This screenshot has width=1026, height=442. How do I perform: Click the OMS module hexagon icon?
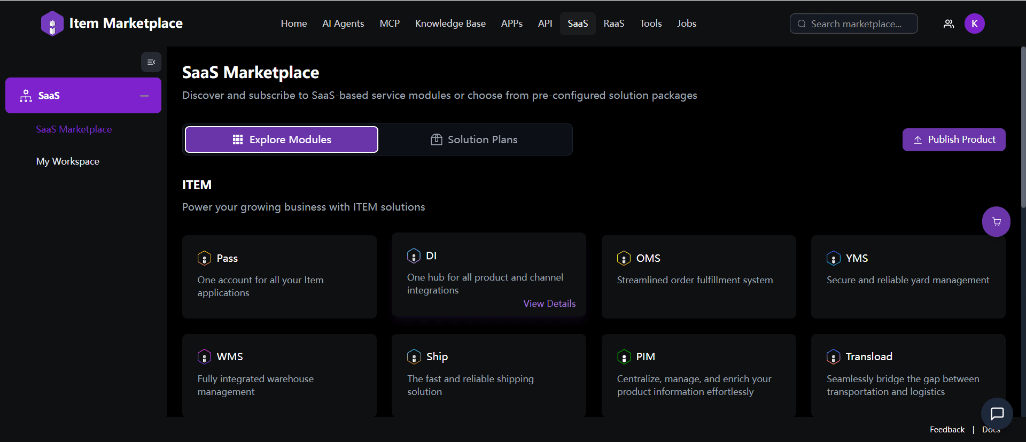click(624, 258)
